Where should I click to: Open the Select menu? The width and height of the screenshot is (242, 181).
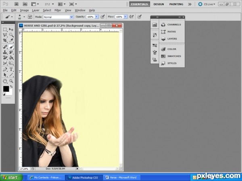tap(47, 10)
